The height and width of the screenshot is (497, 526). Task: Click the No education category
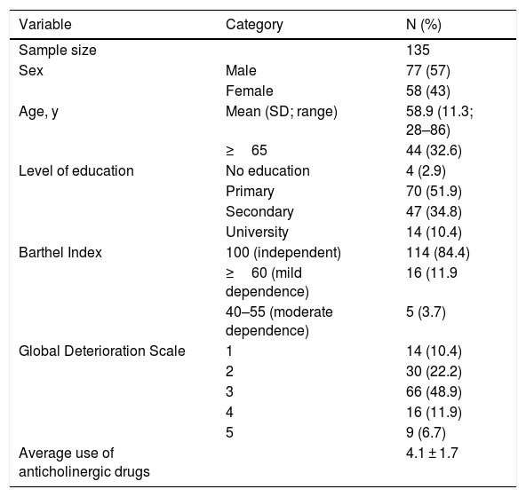pyautogui.click(x=267, y=171)
